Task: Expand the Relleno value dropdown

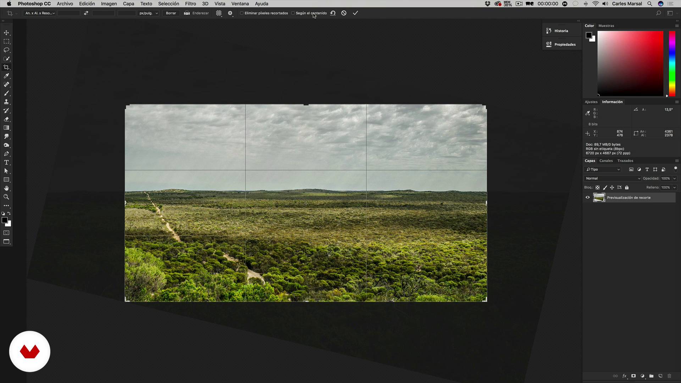Action: pos(675,188)
